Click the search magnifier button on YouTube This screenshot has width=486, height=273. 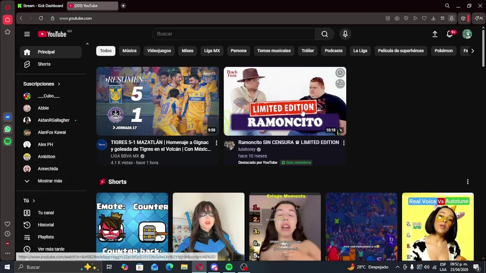click(325, 34)
